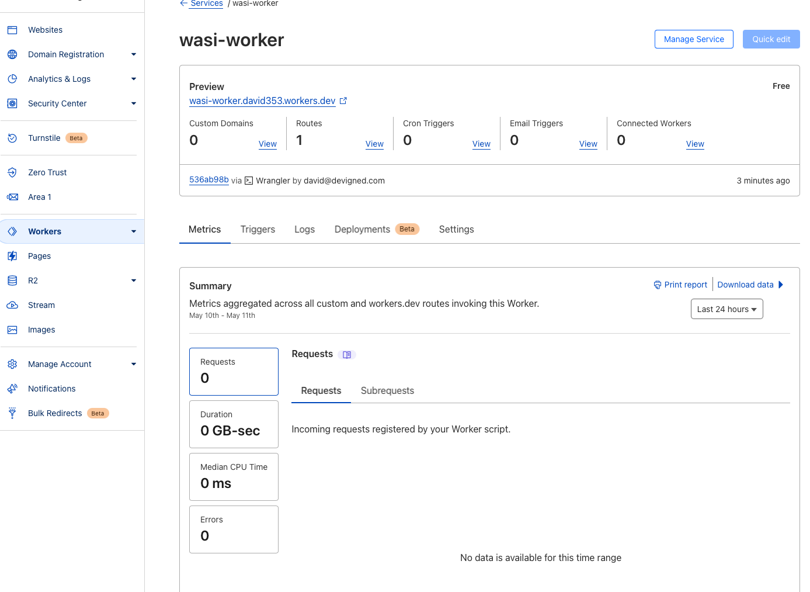810x592 pixels.
Task: Expand the Domain Registration menu arrow
Action: (x=134, y=54)
